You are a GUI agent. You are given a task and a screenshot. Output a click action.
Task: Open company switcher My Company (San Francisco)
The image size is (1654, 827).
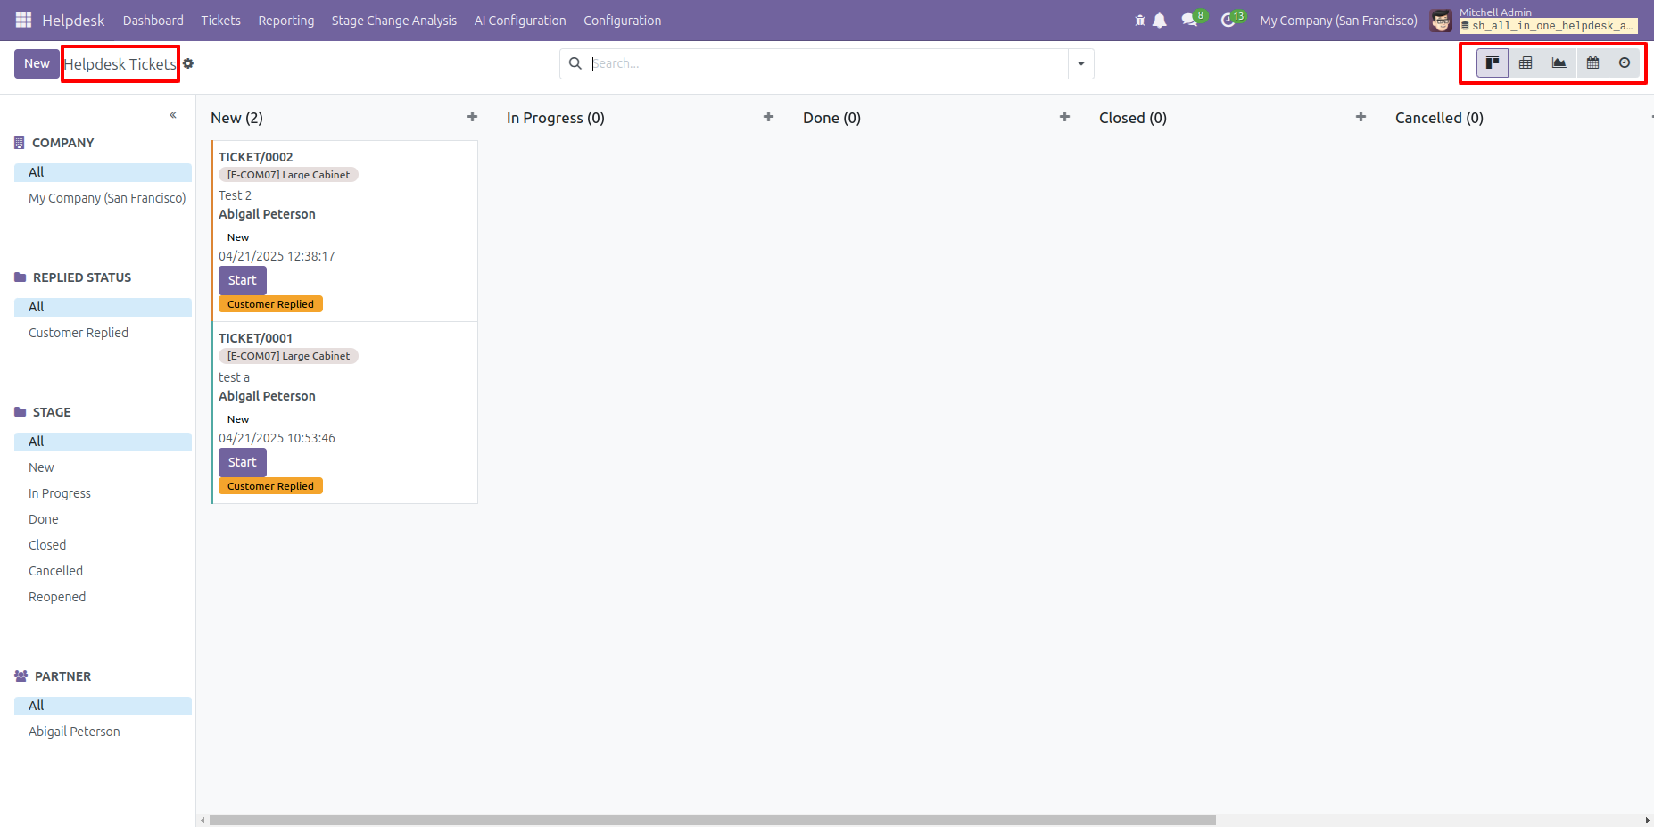1338,21
